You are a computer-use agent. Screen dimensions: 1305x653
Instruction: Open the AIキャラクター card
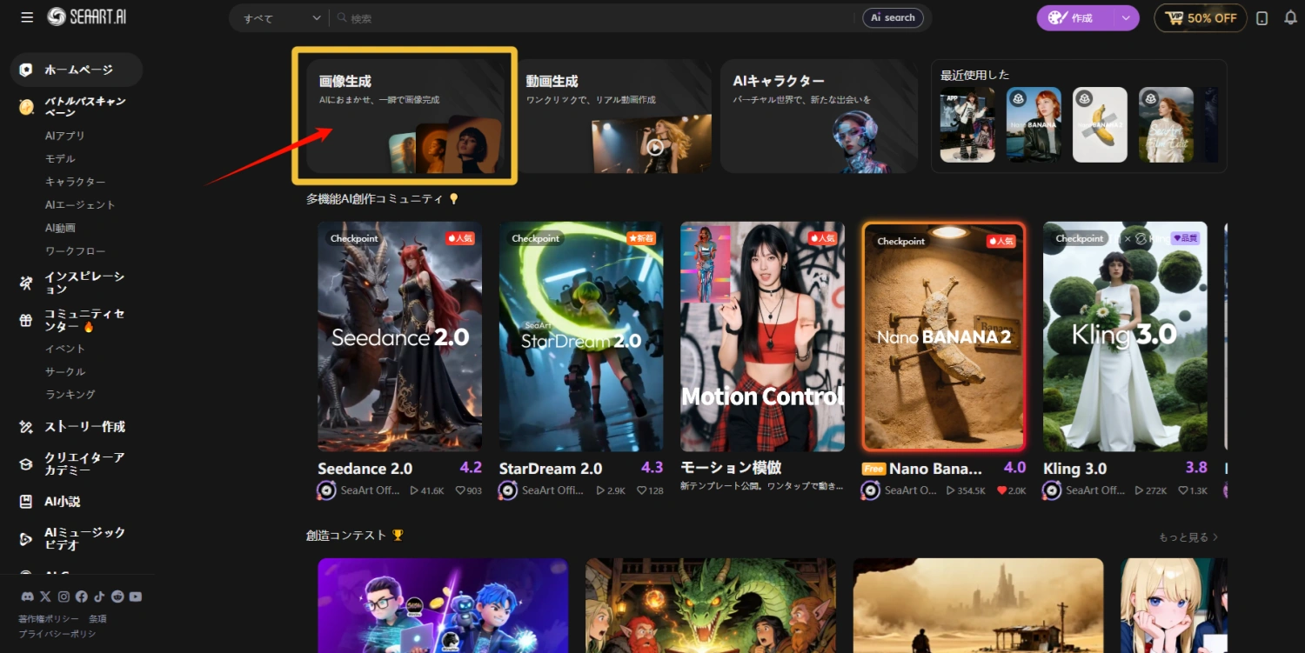819,116
